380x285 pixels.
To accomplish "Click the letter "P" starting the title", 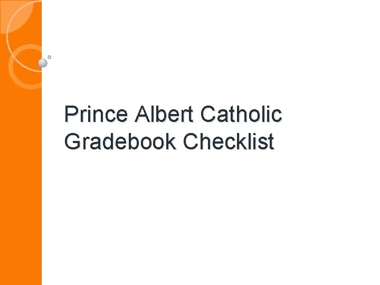I will pos(70,114).
